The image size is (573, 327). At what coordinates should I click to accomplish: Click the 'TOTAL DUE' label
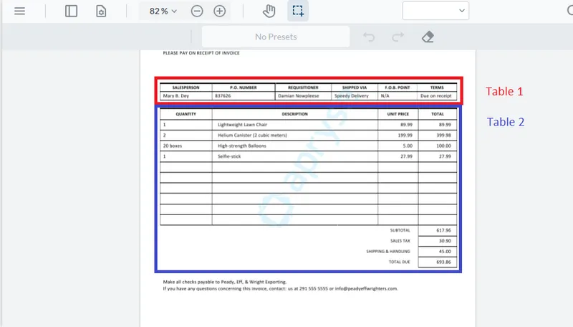(x=400, y=262)
